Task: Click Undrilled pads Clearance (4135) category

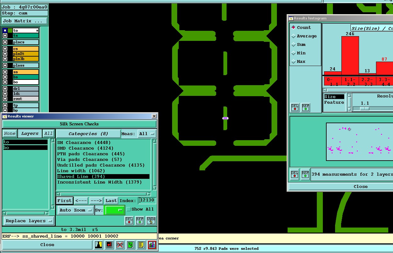Action: [x=101, y=165]
